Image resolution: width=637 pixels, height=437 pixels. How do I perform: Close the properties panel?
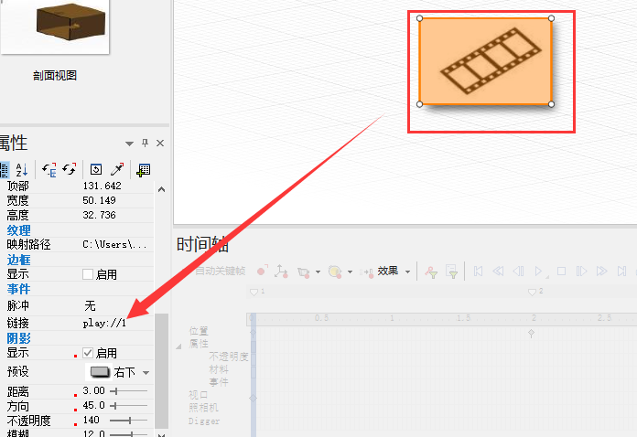[x=160, y=144]
